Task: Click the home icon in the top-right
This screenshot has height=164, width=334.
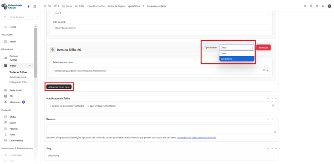Action: (x=317, y=6)
